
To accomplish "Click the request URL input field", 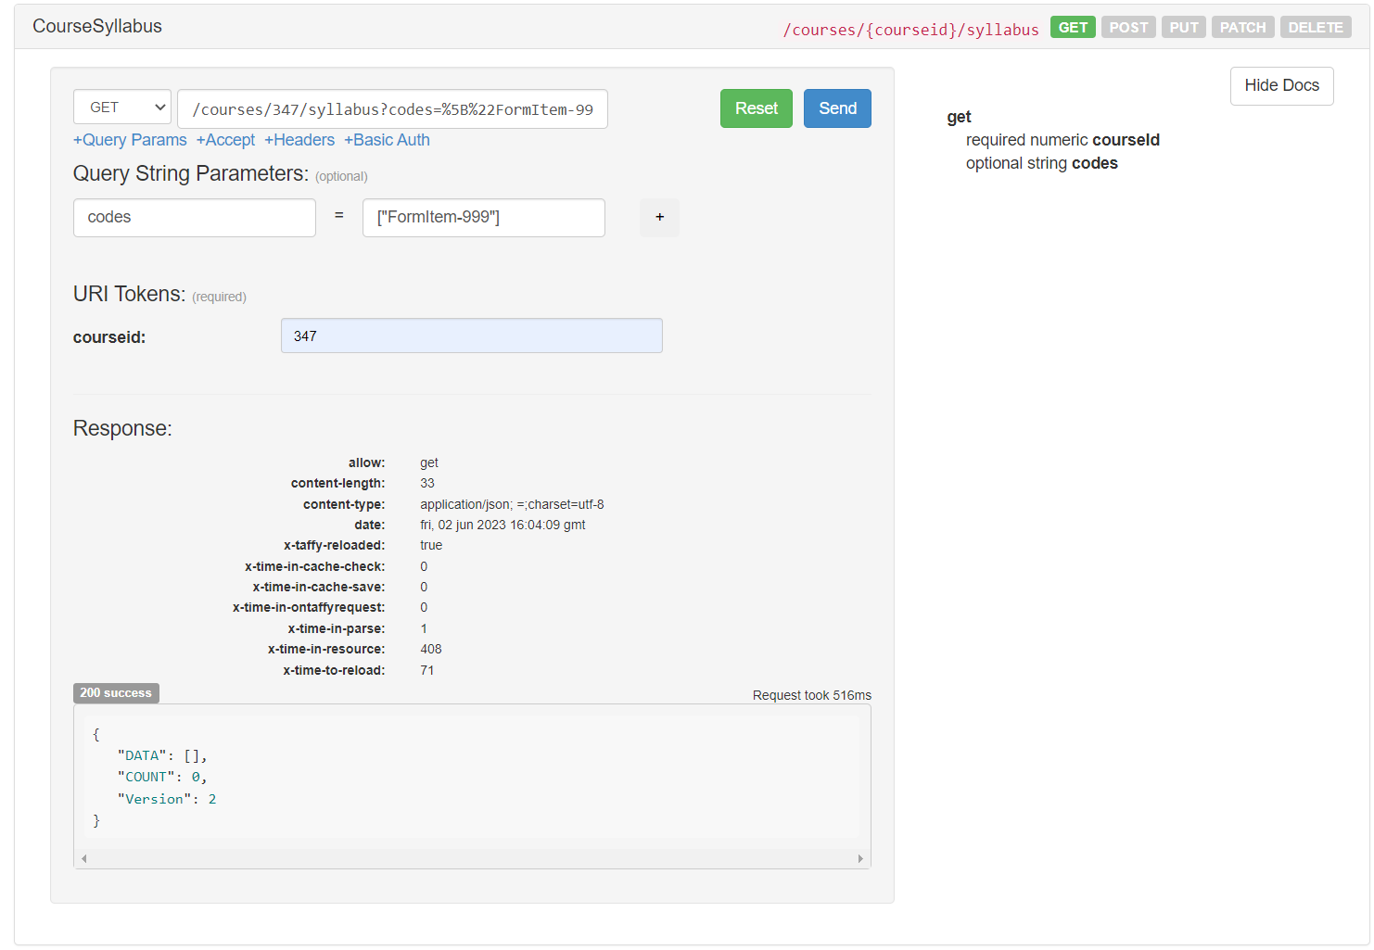I will click(x=392, y=109).
